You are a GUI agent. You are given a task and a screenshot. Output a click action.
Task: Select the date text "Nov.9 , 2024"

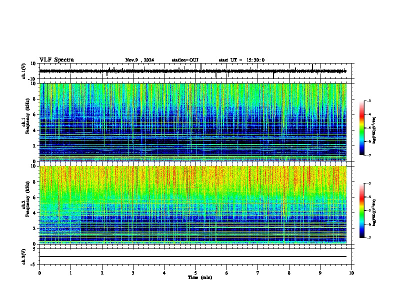click(139, 60)
